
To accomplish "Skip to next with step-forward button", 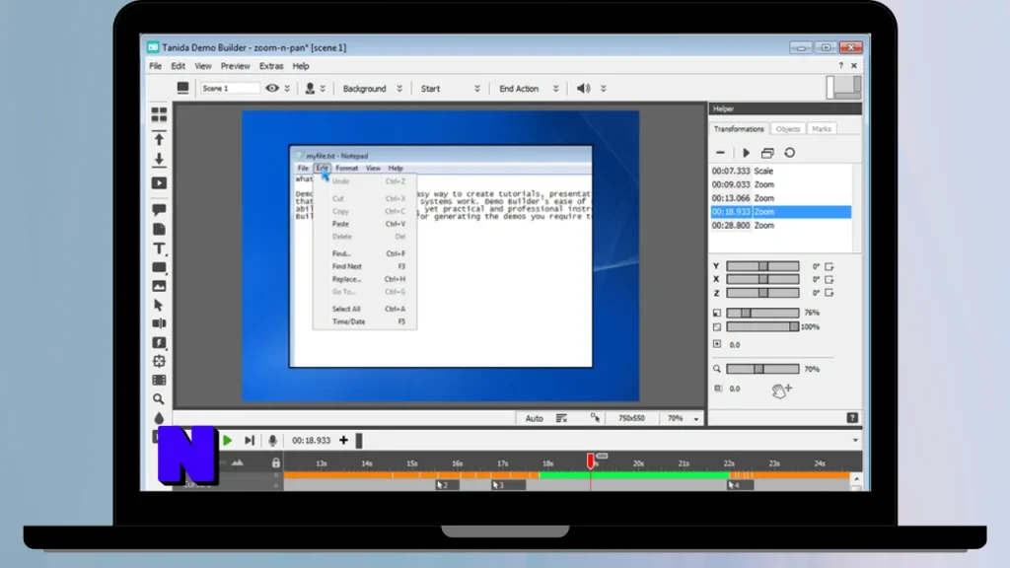I will click(250, 441).
